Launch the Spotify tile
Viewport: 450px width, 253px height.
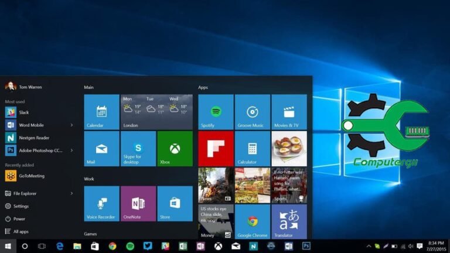(x=216, y=112)
